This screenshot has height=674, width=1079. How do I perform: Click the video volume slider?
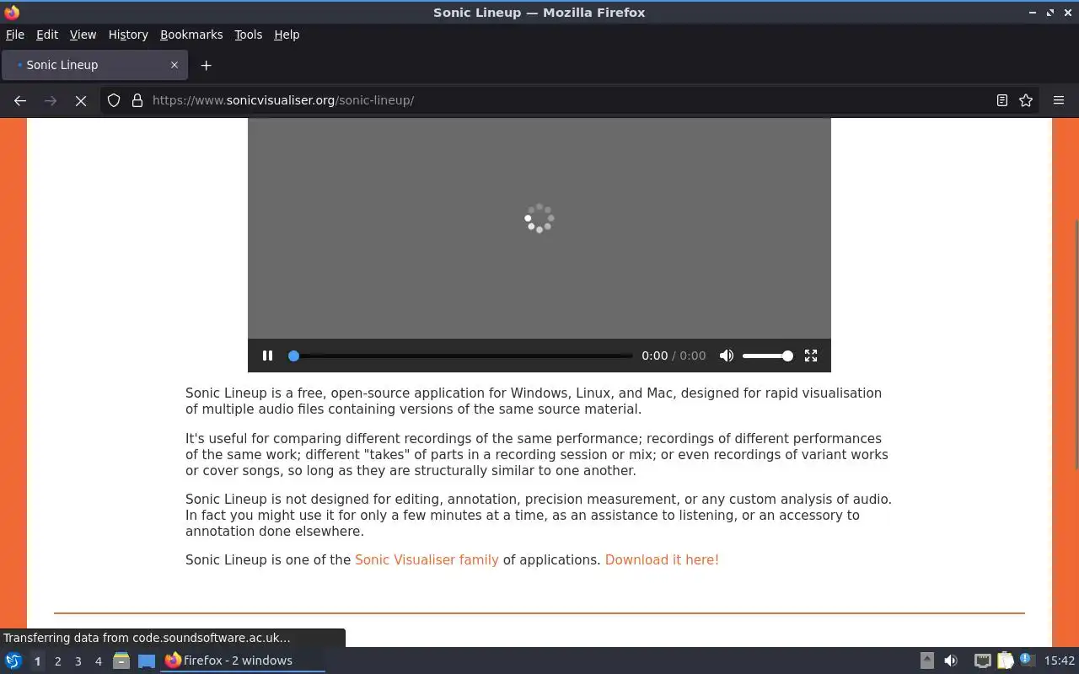pyautogui.click(x=767, y=356)
